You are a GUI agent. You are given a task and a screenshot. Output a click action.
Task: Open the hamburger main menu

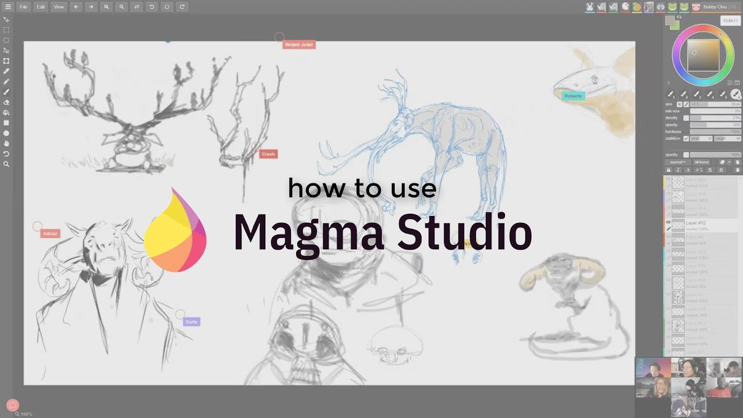tap(8, 7)
